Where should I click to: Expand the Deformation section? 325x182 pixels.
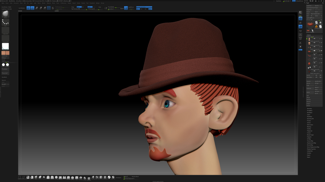[x=310, y=125]
